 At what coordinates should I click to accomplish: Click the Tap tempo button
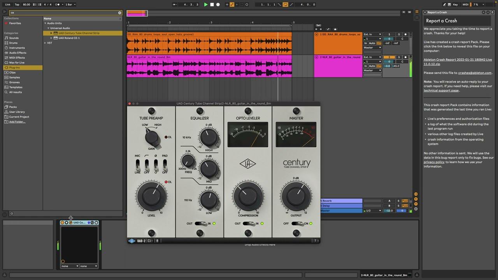click(x=17, y=5)
